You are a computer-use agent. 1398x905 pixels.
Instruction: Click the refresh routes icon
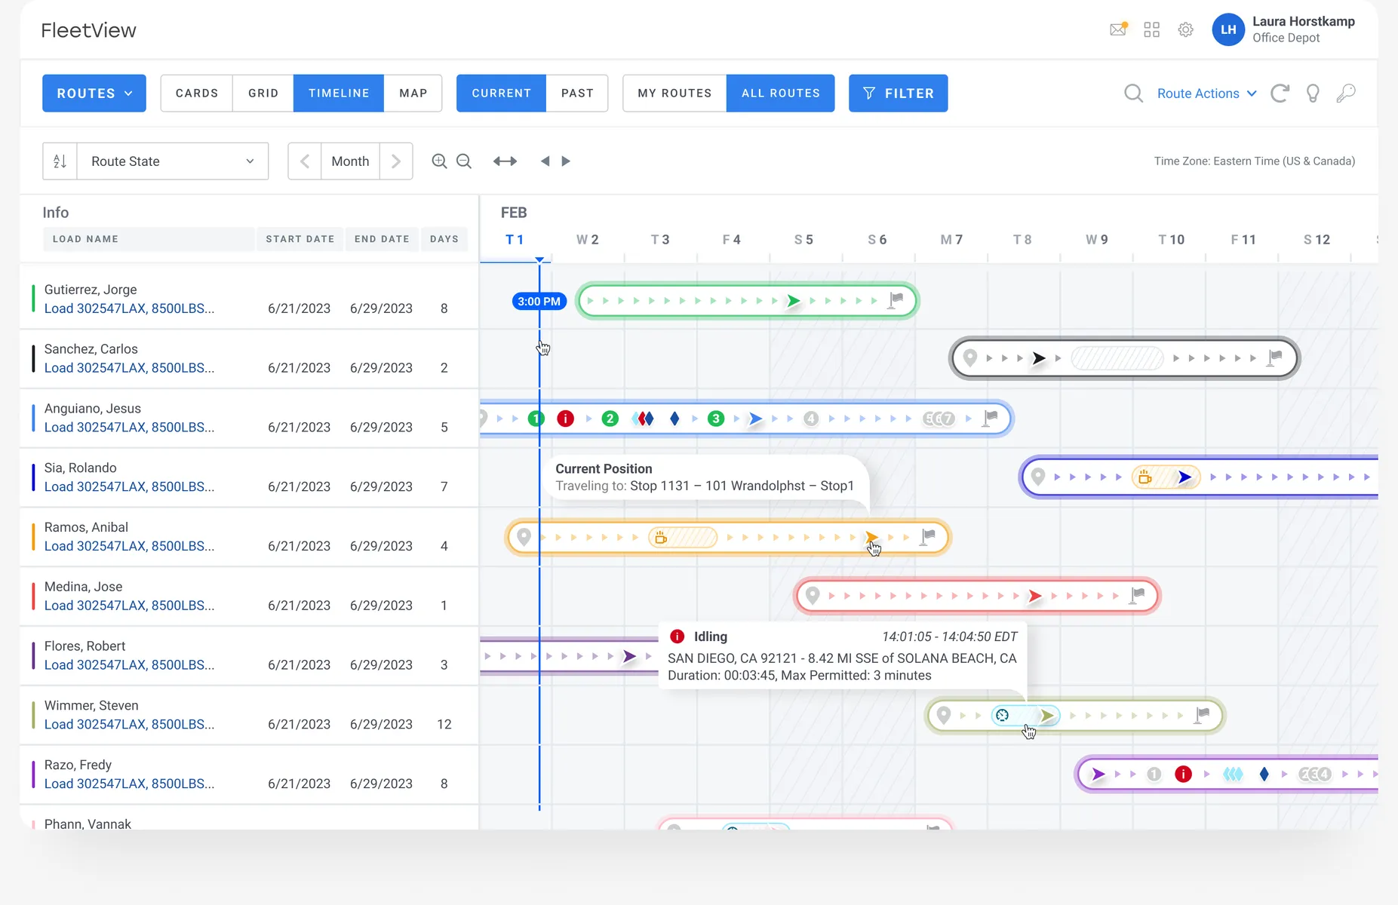[1280, 93]
